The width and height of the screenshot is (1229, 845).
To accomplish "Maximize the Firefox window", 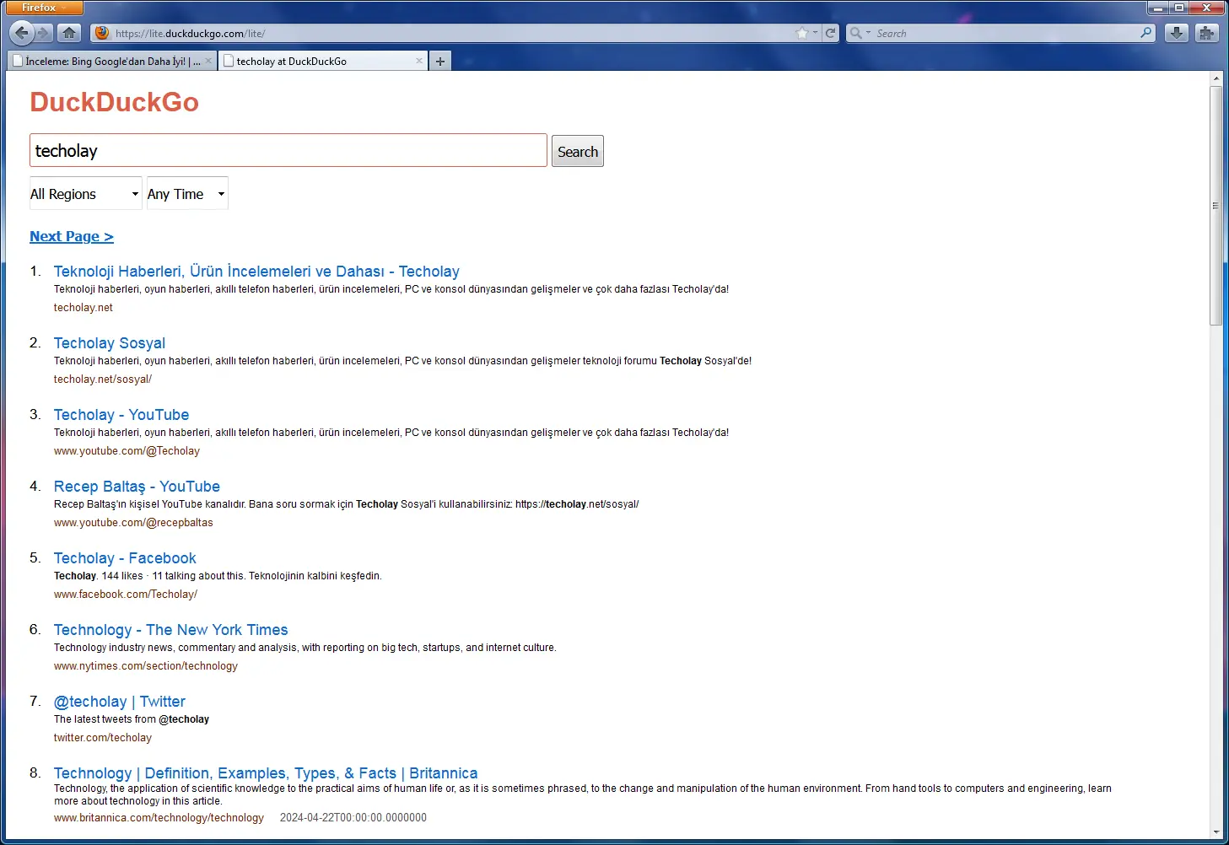I will pyautogui.click(x=1179, y=8).
